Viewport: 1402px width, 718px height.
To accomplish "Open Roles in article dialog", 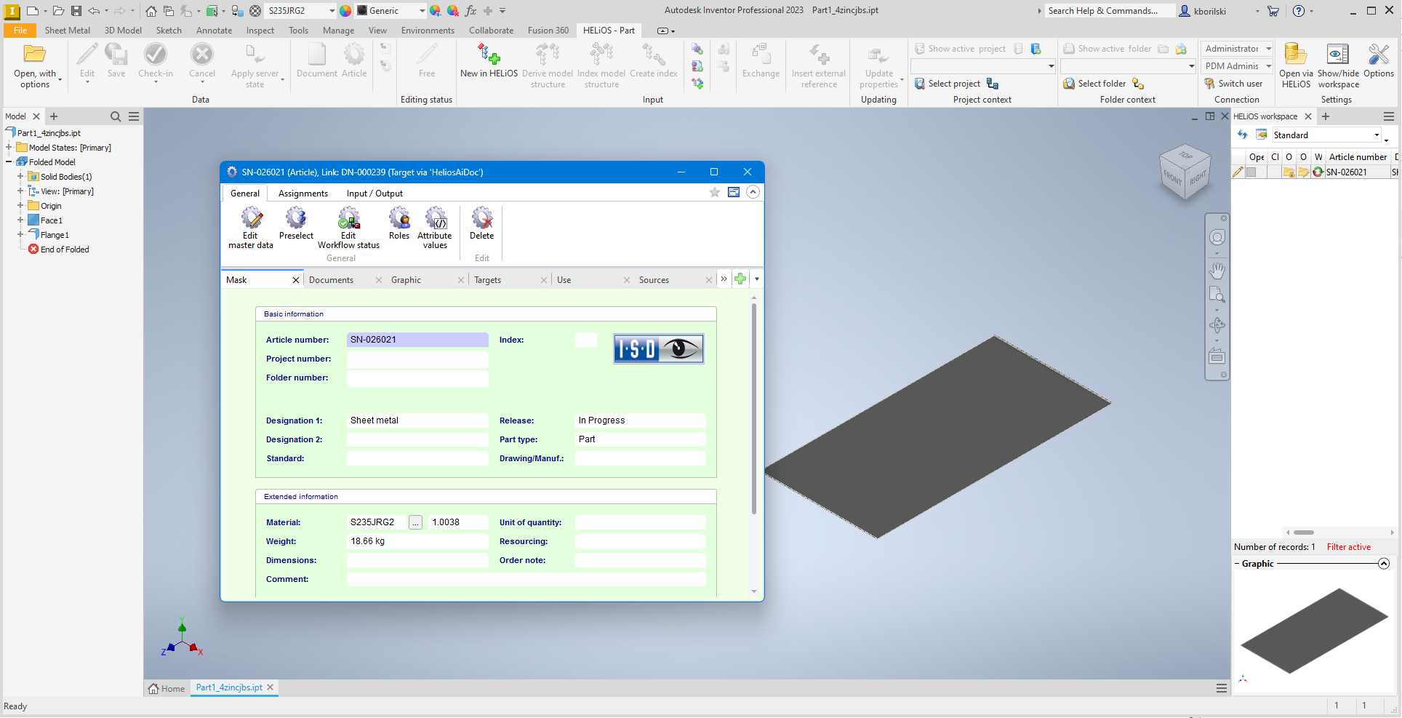I will [x=399, y=223].
